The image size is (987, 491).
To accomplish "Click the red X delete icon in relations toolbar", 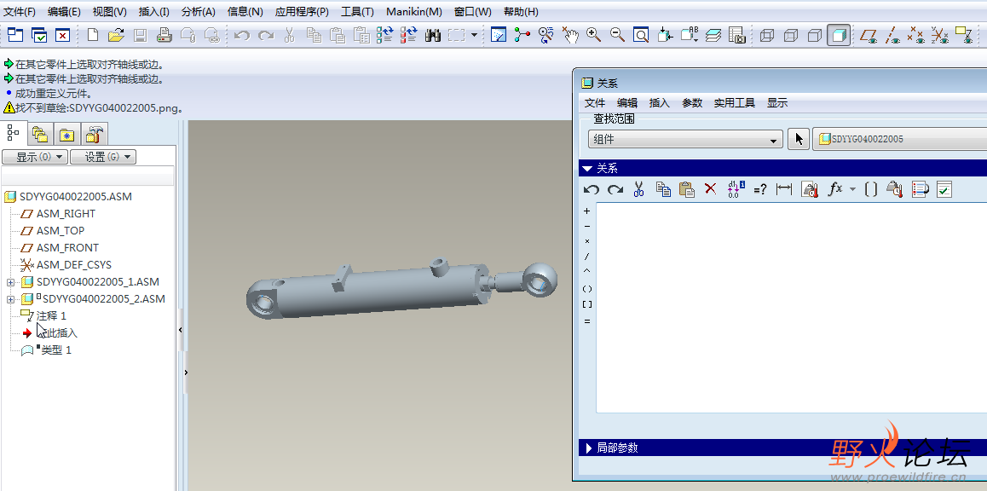I will 710,189.
